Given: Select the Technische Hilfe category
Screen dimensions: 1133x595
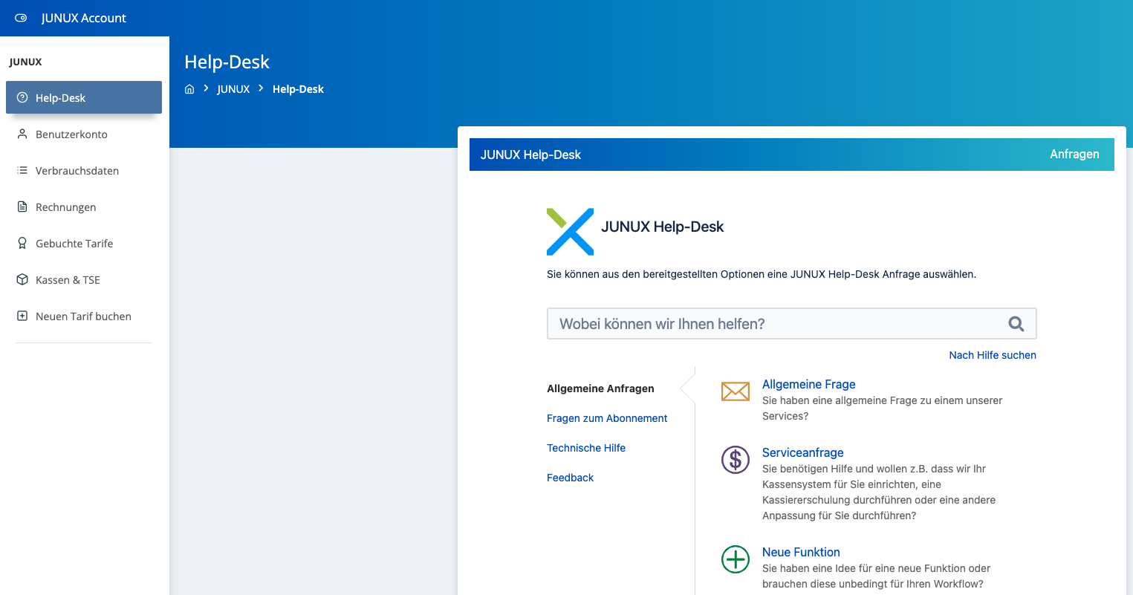Looking at the screenshot, I should click(x=586, y=448).
